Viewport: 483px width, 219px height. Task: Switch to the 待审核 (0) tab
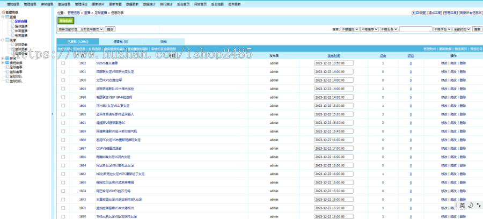[x=121, y=41]
